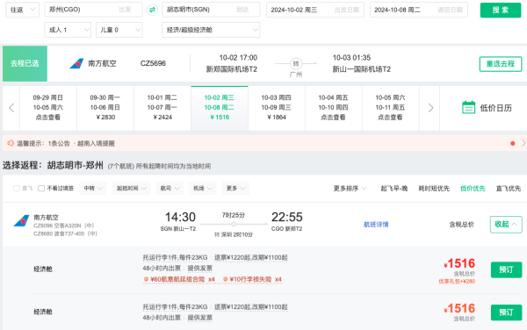
Task: Select date tab 10-02 周三 ¥1516
Action: [220, 108]
